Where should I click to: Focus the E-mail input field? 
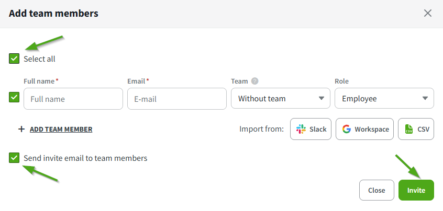(x=177, y=99)
